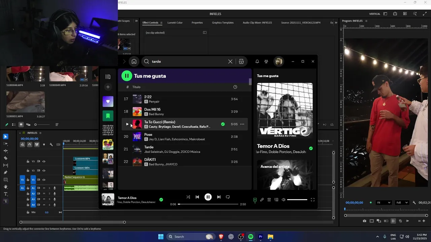Open Premiere Quick Export icon
The image size is (431, 242).
coord(395,14)
